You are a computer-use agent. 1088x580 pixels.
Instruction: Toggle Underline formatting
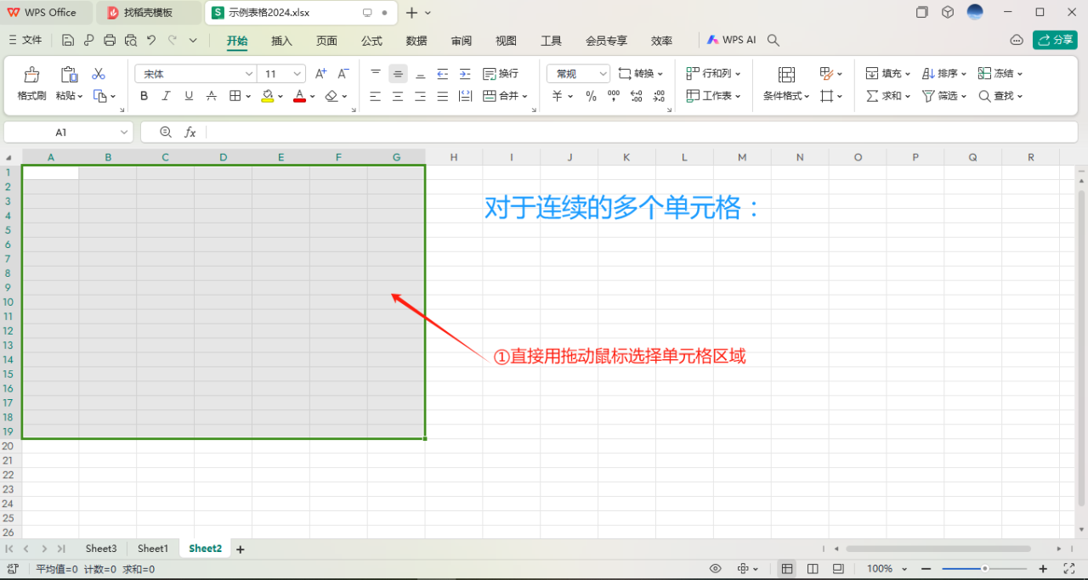click(x=189, y=96)
